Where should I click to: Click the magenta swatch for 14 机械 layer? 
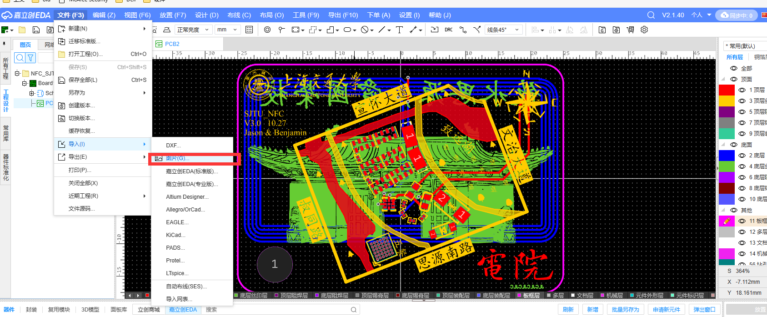coord(727,254)
